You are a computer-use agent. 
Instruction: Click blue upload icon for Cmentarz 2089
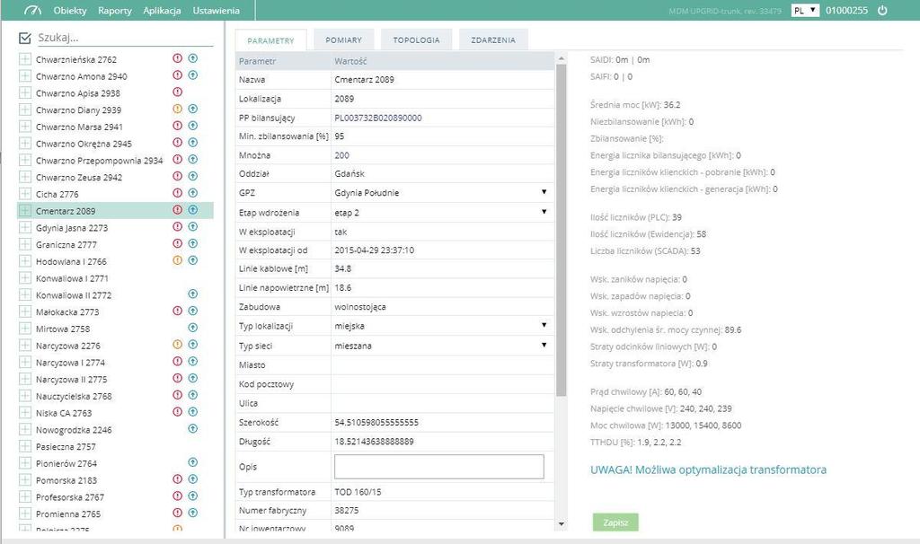(192, 210)
